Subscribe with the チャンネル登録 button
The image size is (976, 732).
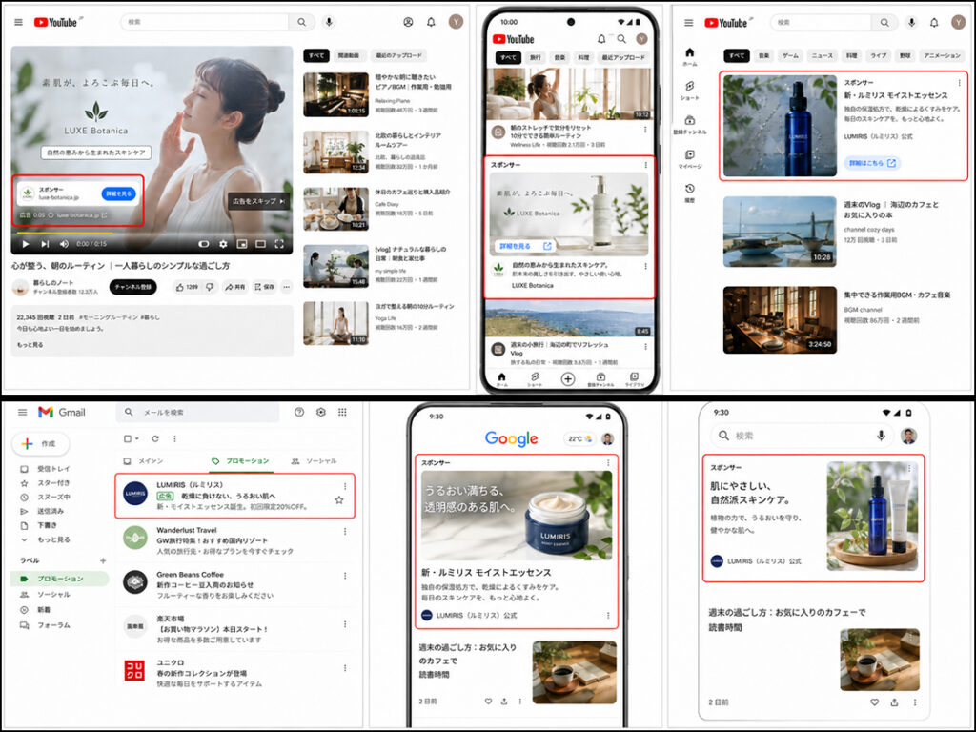tap(133, 287)
